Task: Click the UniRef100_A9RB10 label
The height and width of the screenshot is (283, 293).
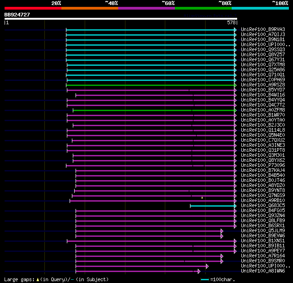Action: tap(263, 201)
